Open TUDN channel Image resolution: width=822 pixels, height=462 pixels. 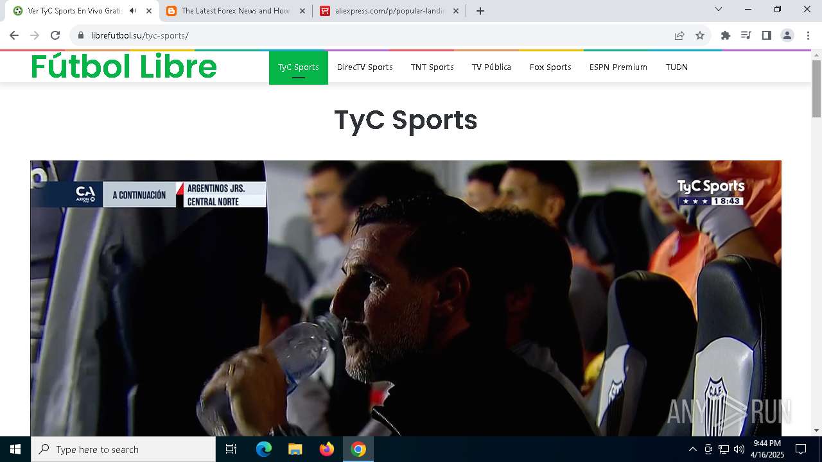tap(677, 67)
